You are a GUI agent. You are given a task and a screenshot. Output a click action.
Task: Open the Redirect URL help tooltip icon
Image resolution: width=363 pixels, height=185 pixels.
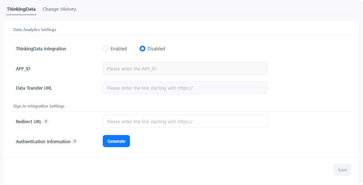point(46,121)
